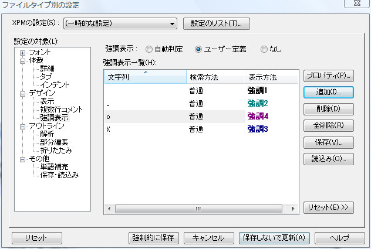Close the ファイルタイプ別の設定 dialog
The width and height of the screenshot is (371, 249).
click(357, 4)
